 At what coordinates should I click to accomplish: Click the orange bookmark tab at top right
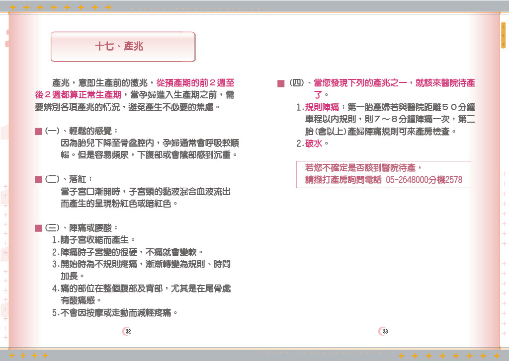click(x=503, y=36)
